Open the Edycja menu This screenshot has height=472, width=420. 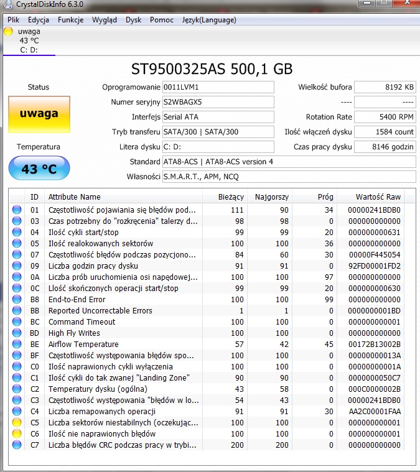(38, 20)
